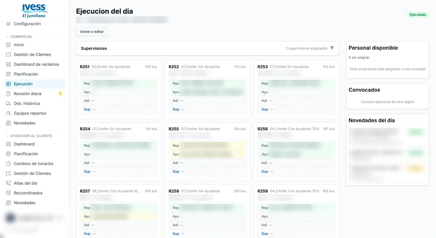Viewport: 436px width, 238px height.
Task: Click the Adi row in route R255
Action: click(208, 163)
